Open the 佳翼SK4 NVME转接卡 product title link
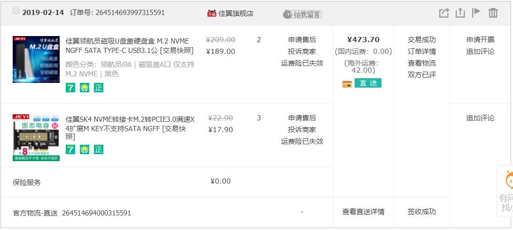 (130, 128)
